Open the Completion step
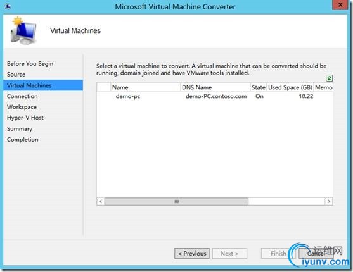Image resolution: width=353 pixels, height=272 pixels. tap(23, 140)
